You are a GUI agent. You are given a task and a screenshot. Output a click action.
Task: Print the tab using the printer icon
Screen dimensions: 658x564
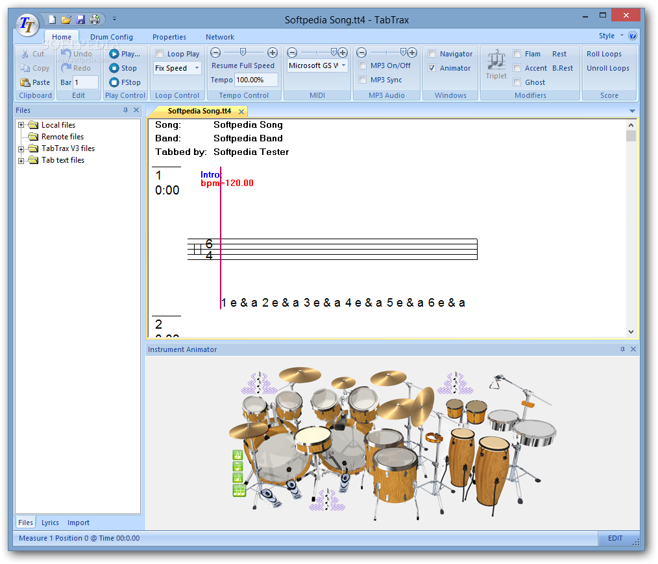coord(95,19)
